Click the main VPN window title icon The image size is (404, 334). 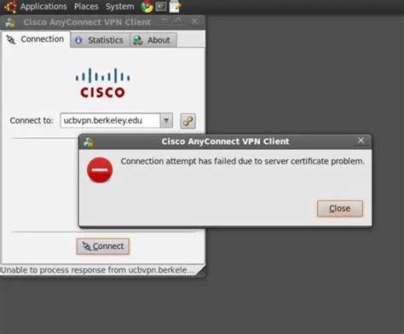point(10,22)
